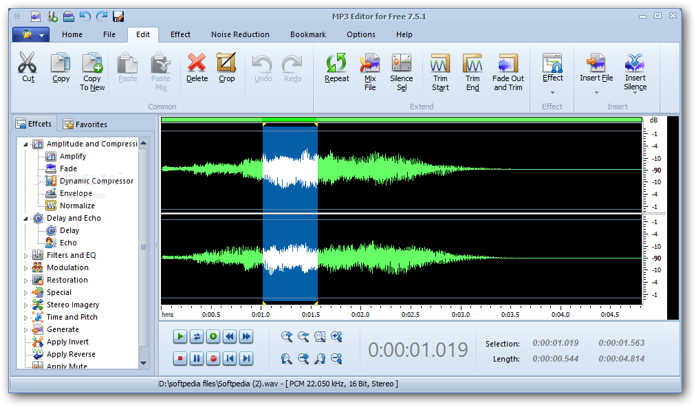Switch to the Noise Reduction tab
The image size is (696, 407).
[240, 34]
